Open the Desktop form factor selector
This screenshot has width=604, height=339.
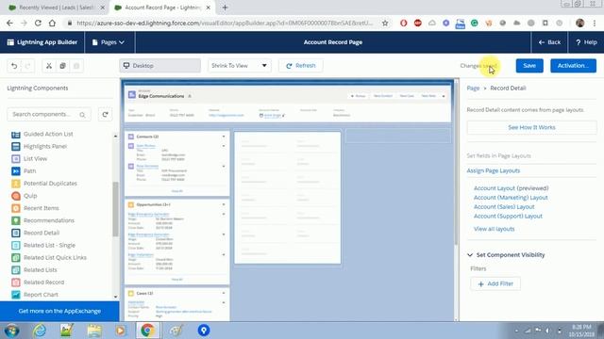pyautogui.click(x=159, y=66)
